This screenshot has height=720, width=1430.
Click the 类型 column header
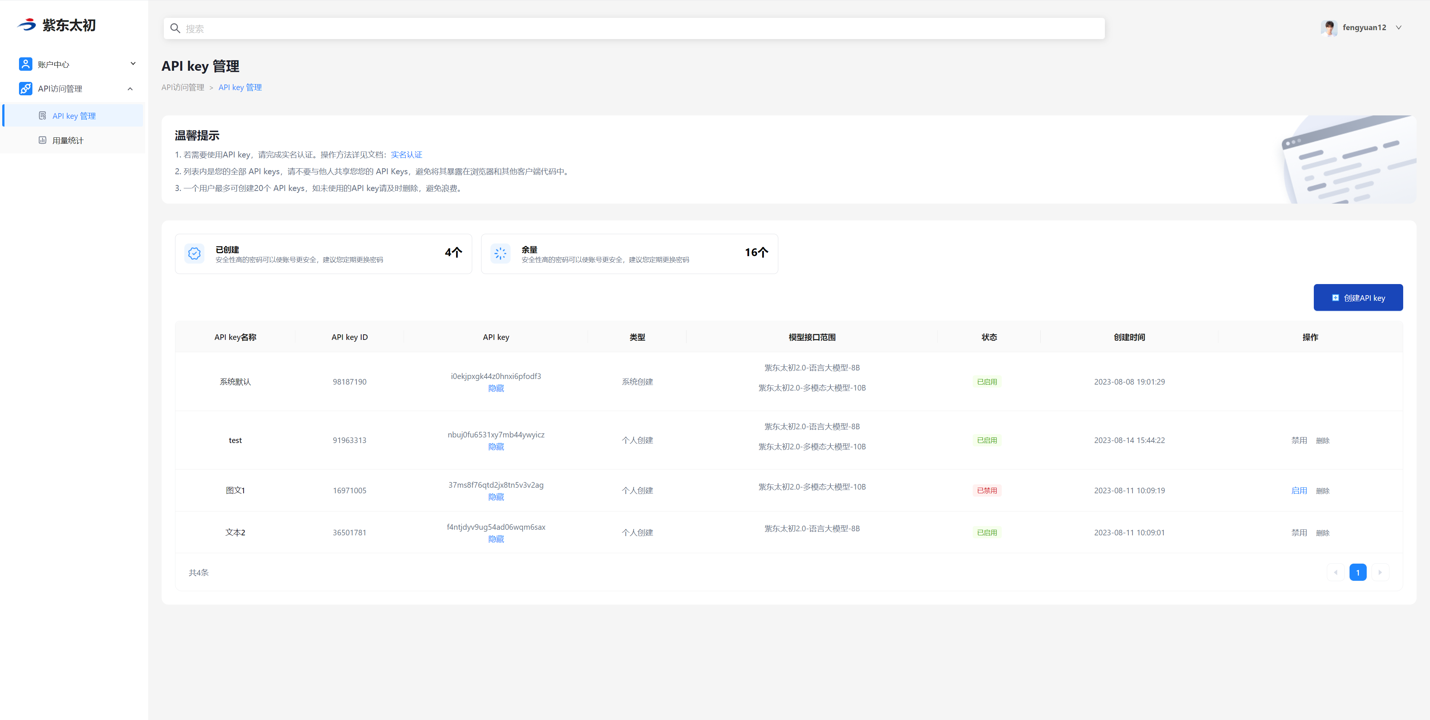pyautogui.click(x=637, y=338)
